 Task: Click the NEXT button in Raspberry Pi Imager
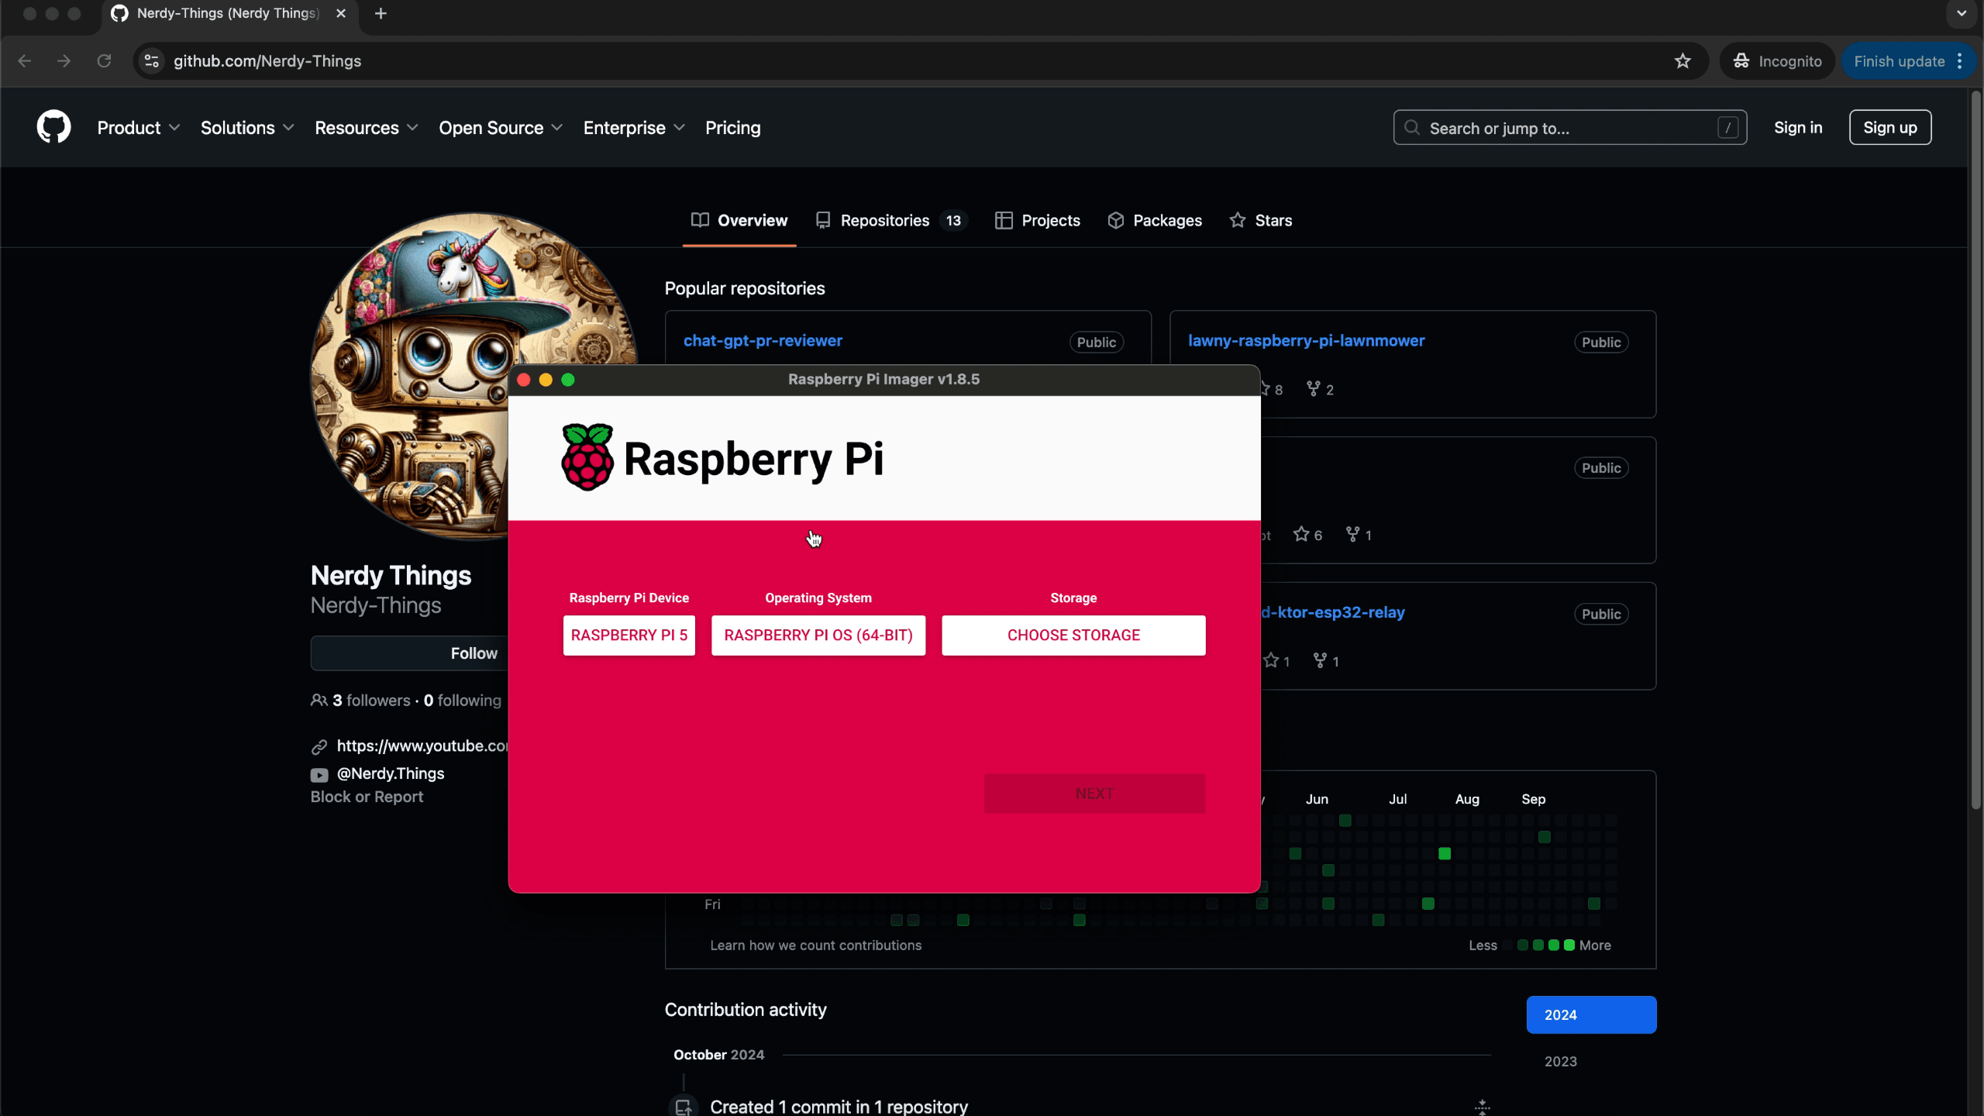coord(1094,793)
